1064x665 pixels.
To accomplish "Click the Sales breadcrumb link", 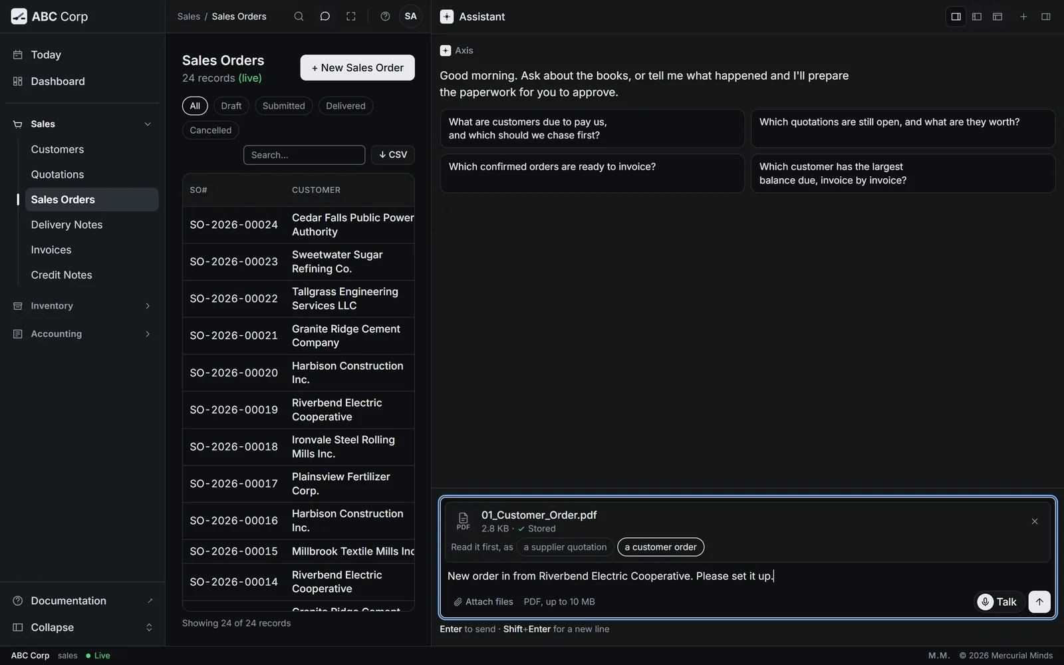I will (x=189, y=17).
